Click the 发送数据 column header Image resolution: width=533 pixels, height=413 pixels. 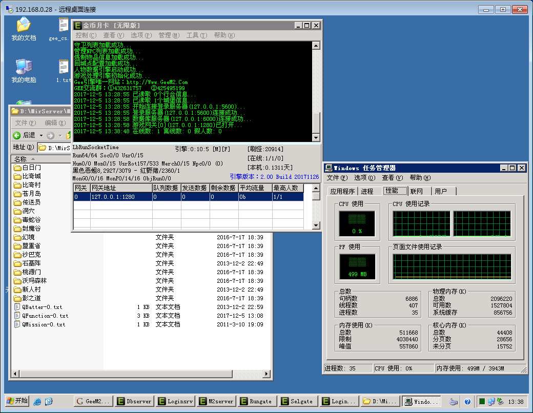(195, 188)
